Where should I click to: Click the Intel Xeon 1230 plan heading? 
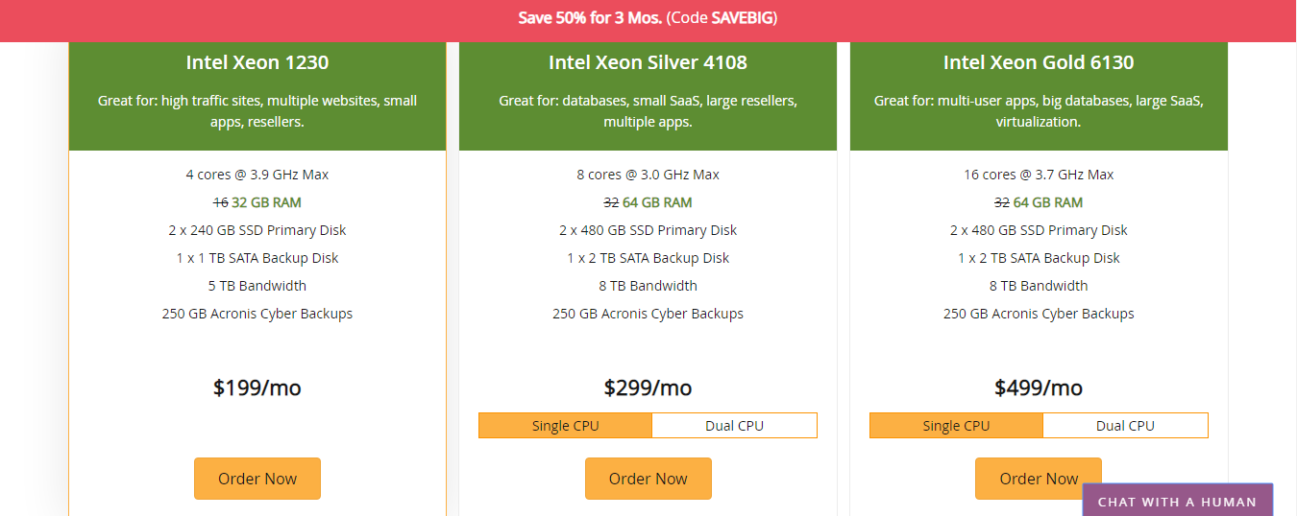tap(257, 62)
